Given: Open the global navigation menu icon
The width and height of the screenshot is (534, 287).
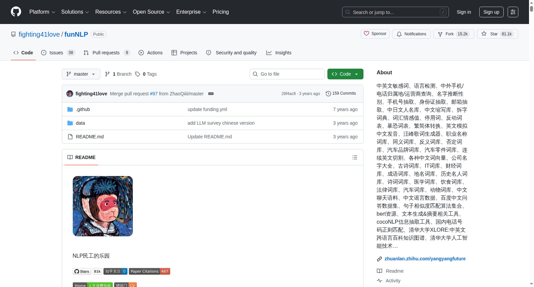Looking at the screenshot, I should coord(513,12).
